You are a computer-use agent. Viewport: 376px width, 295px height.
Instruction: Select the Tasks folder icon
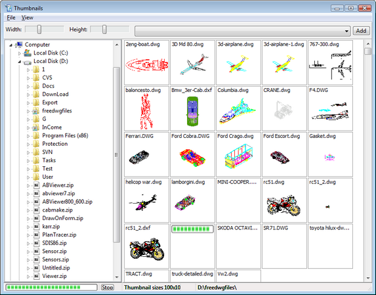[x=36, y=160]
